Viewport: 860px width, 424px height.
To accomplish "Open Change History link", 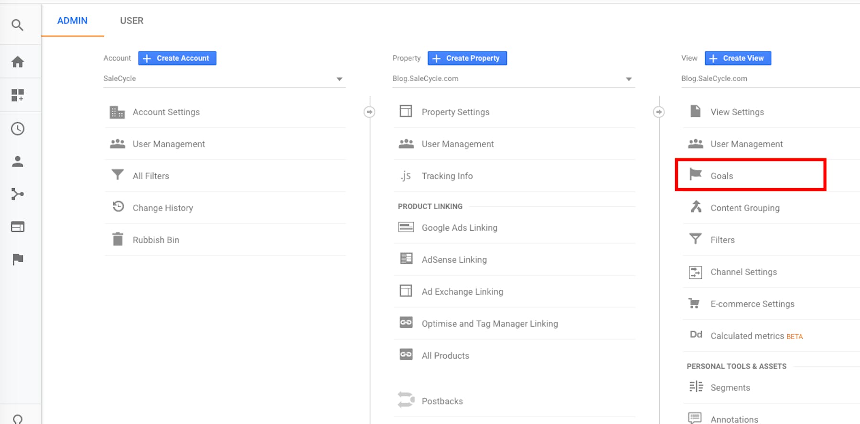I will click(163, 208).
